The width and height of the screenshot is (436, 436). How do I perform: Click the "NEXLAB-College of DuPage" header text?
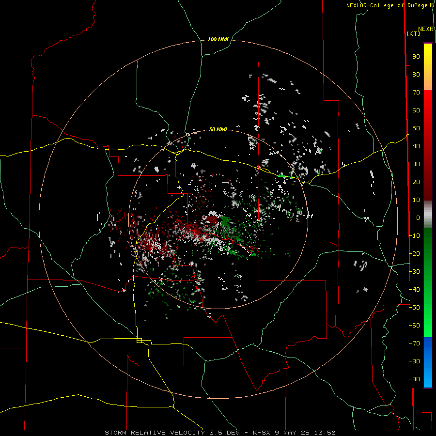[387, 5]
